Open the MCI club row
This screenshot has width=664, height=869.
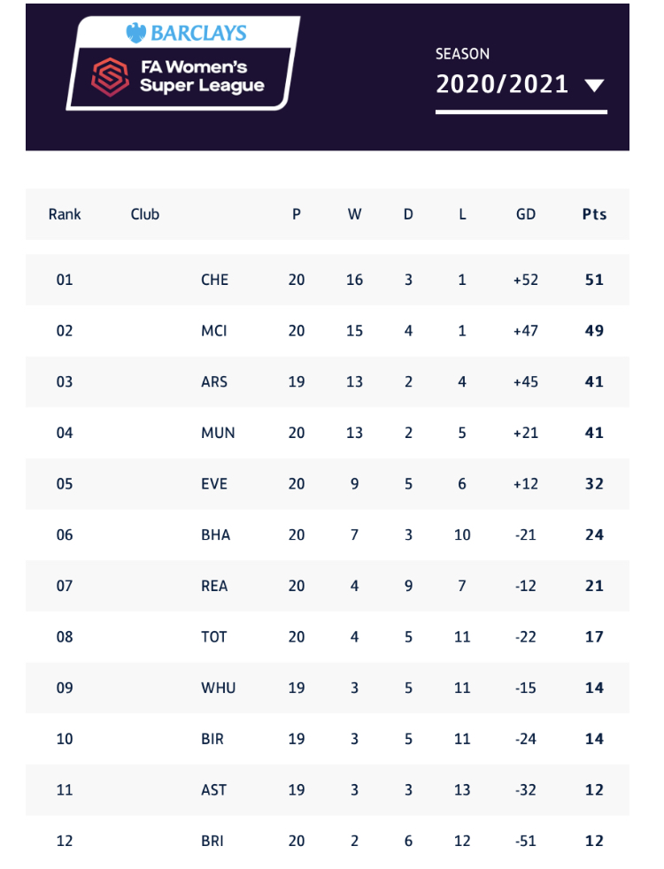click(214, 331)
